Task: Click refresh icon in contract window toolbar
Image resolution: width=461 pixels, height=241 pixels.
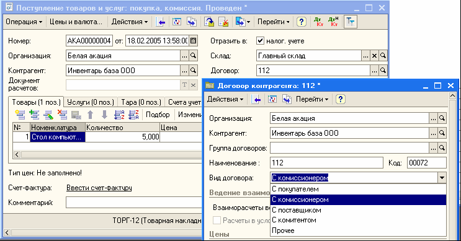Action: click(x=272, y=99)
